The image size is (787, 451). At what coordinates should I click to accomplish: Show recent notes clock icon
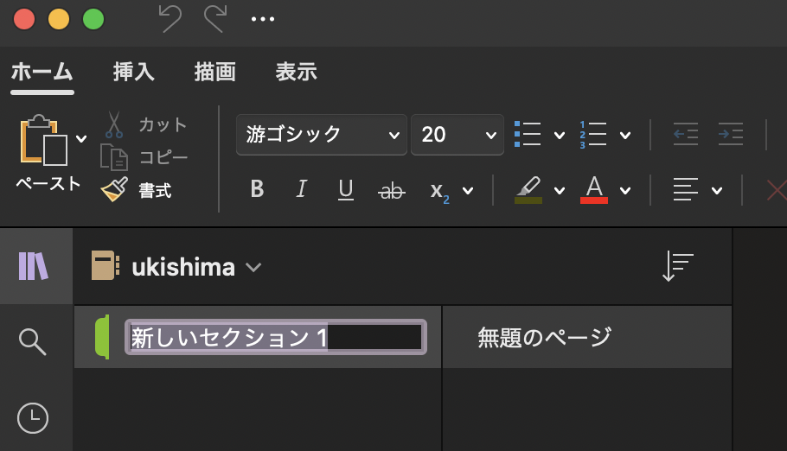pos(33,418)
